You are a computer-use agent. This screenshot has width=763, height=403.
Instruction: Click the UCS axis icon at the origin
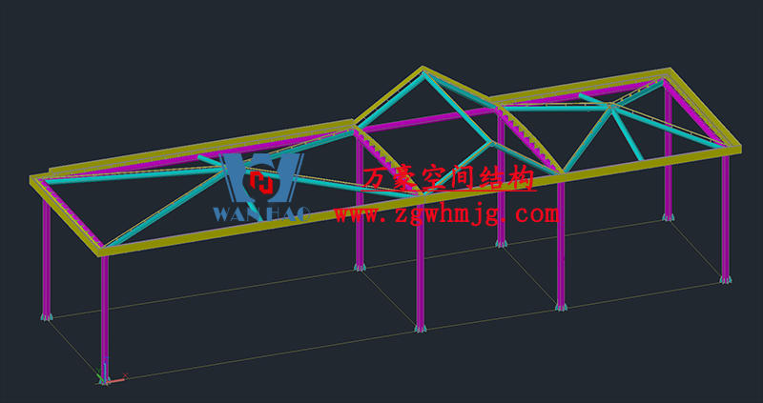(x=103, y=379)
